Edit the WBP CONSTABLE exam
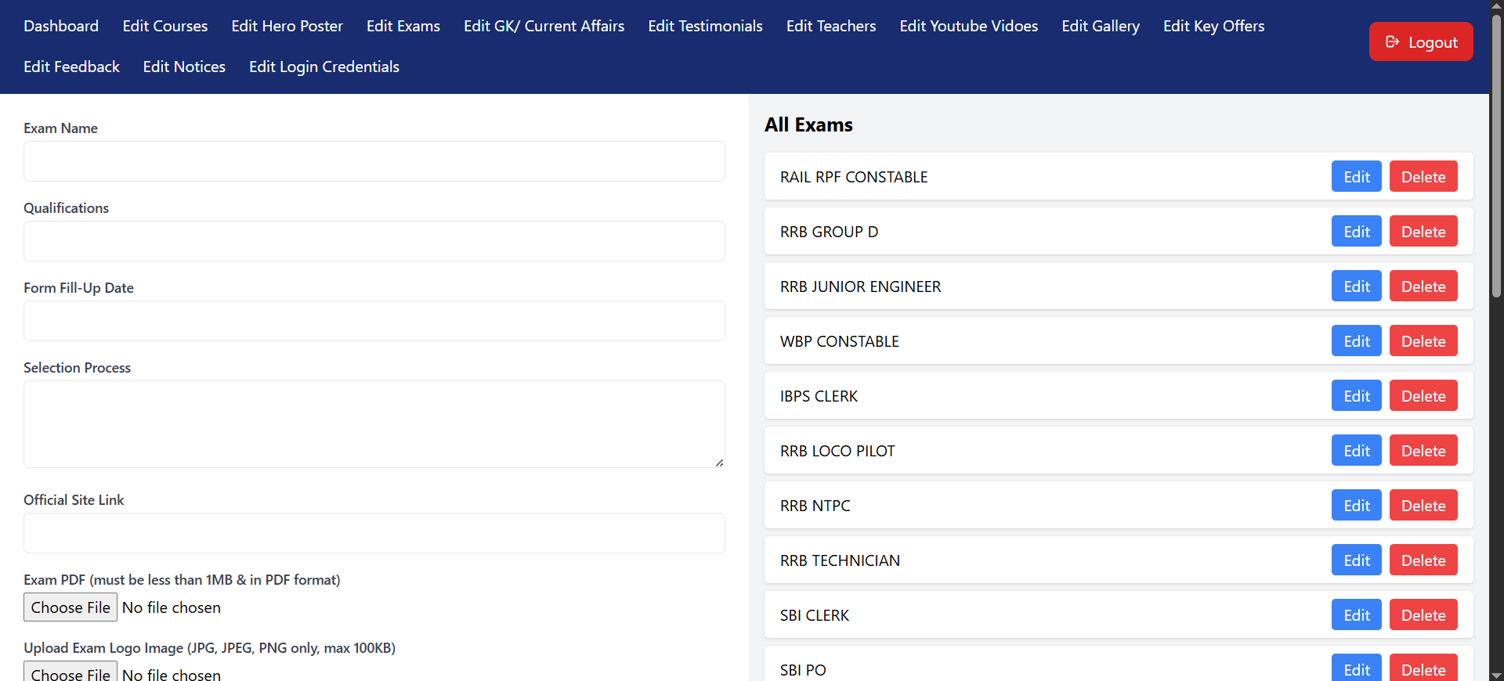 (1357, 340)
